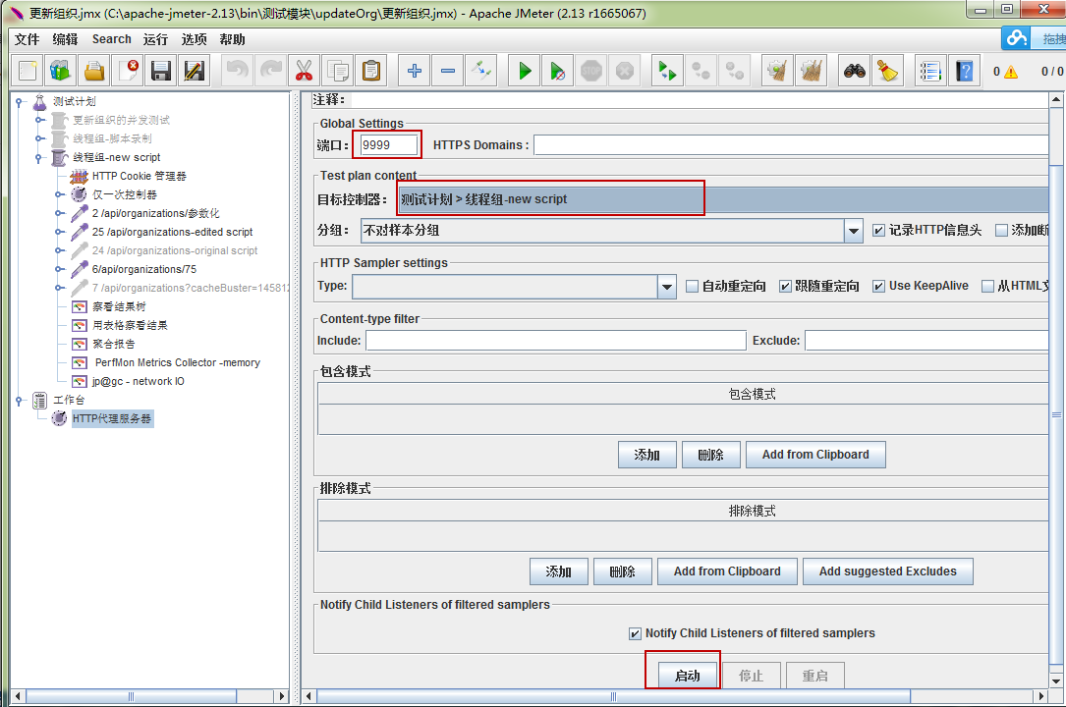The height and width of the screenshot is (707, 1066).
Task: Open the Type dropdown arrow
Action: (667, 287)
